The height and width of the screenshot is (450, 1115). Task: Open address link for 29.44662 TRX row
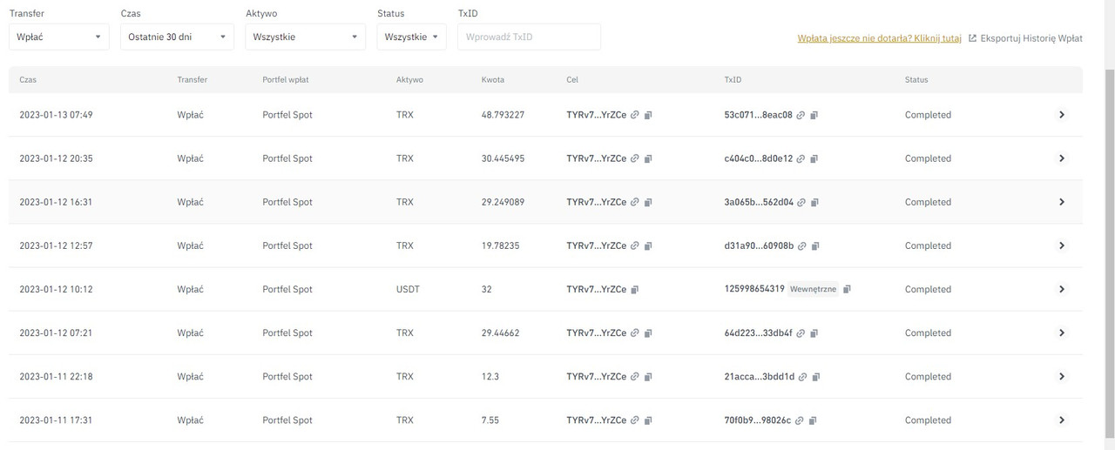click(635, 332)
